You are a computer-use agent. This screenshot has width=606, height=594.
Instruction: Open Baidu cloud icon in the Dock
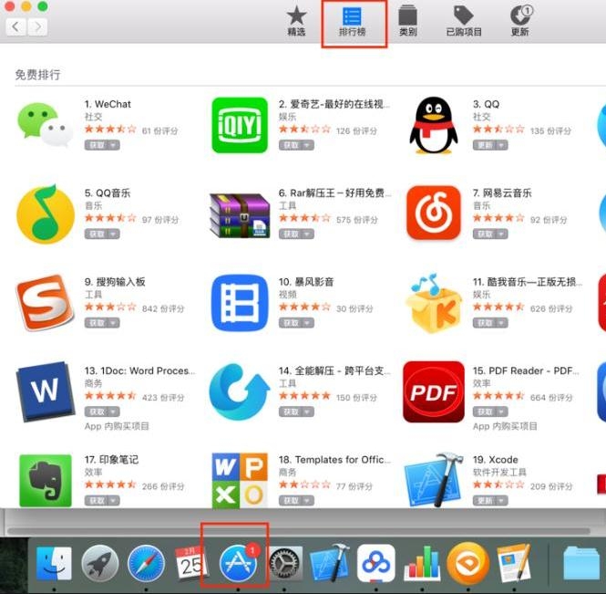376,563
